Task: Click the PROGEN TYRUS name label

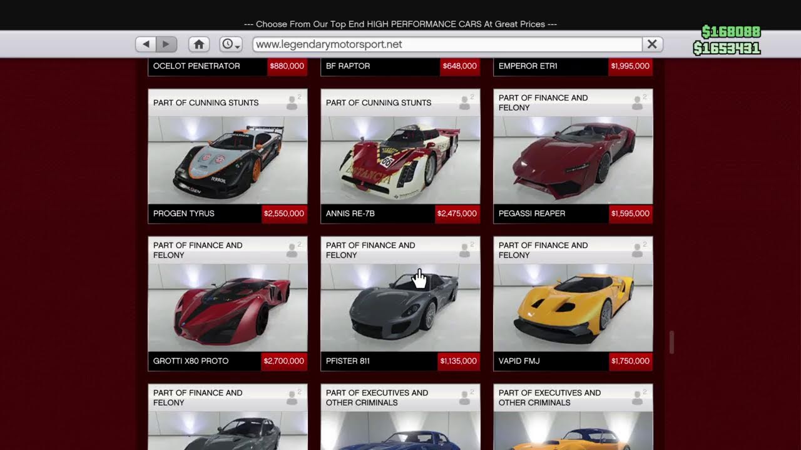Action: [184, 214]
